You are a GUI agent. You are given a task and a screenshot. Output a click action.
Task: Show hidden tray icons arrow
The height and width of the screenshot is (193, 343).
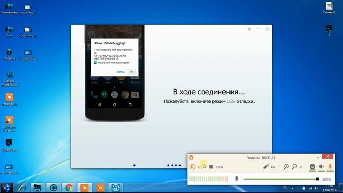coord(292,188)
